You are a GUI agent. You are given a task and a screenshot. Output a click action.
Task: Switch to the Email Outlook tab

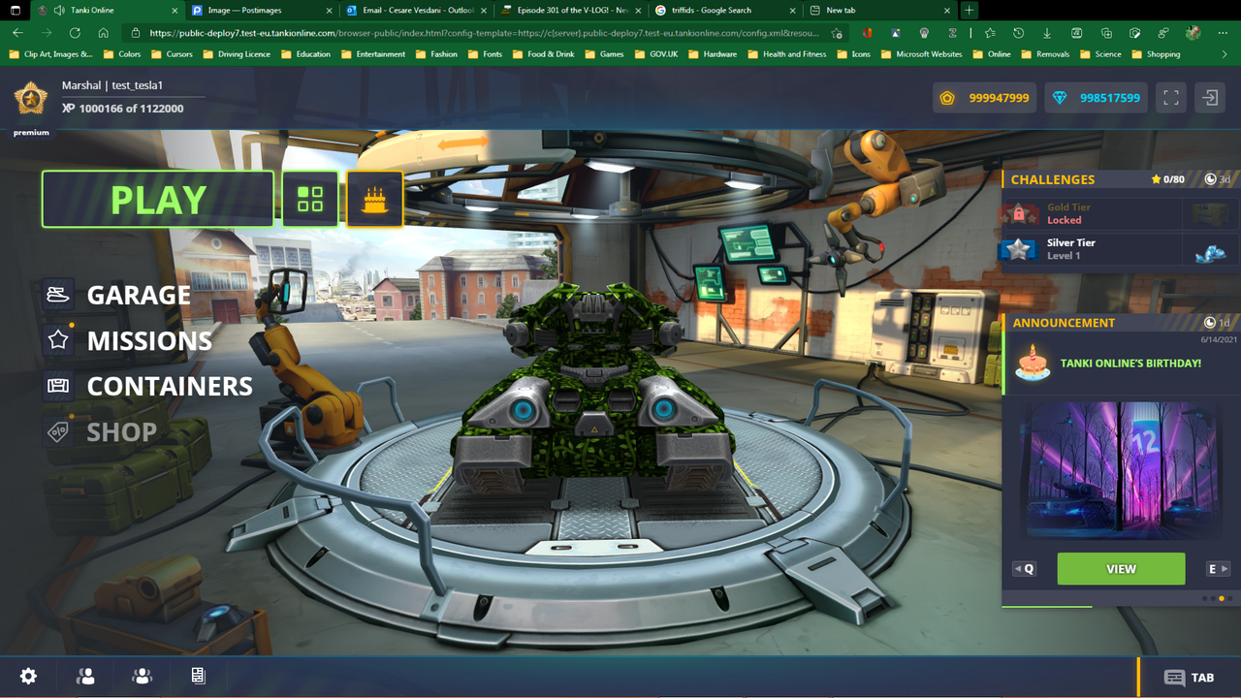tap(416, 10)
